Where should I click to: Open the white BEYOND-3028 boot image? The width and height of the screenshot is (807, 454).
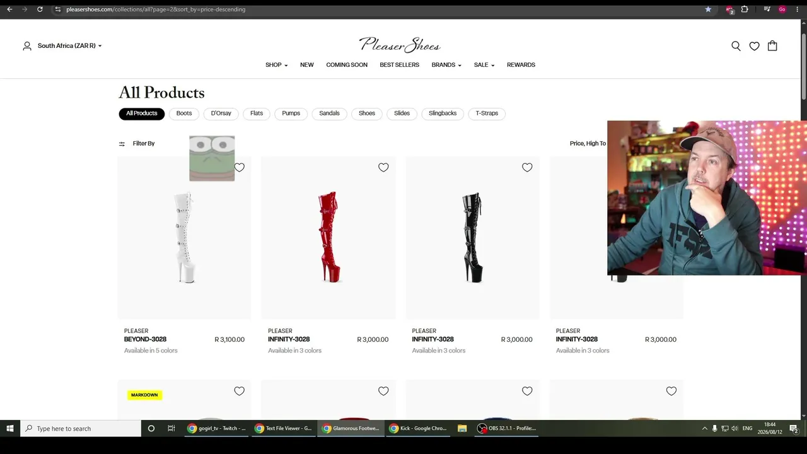pyautogui.click(x=184, y=238)
